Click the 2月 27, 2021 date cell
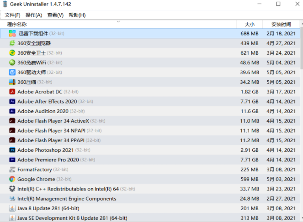Viewport: 303px width, 222px height. [281, 198]
